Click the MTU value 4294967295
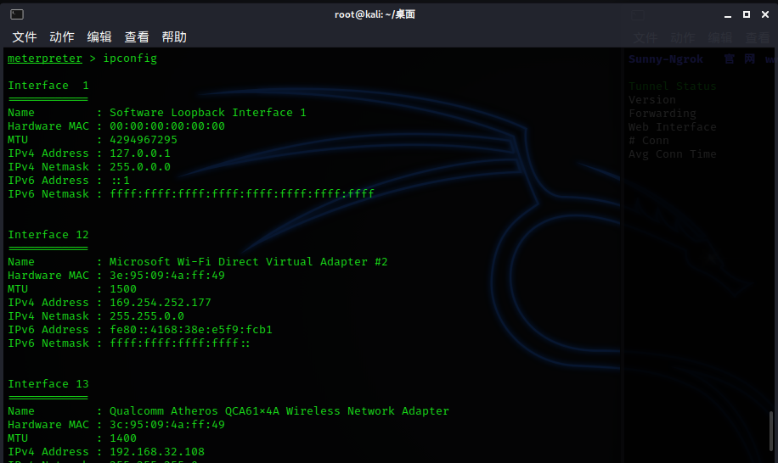 coord(144,140)
